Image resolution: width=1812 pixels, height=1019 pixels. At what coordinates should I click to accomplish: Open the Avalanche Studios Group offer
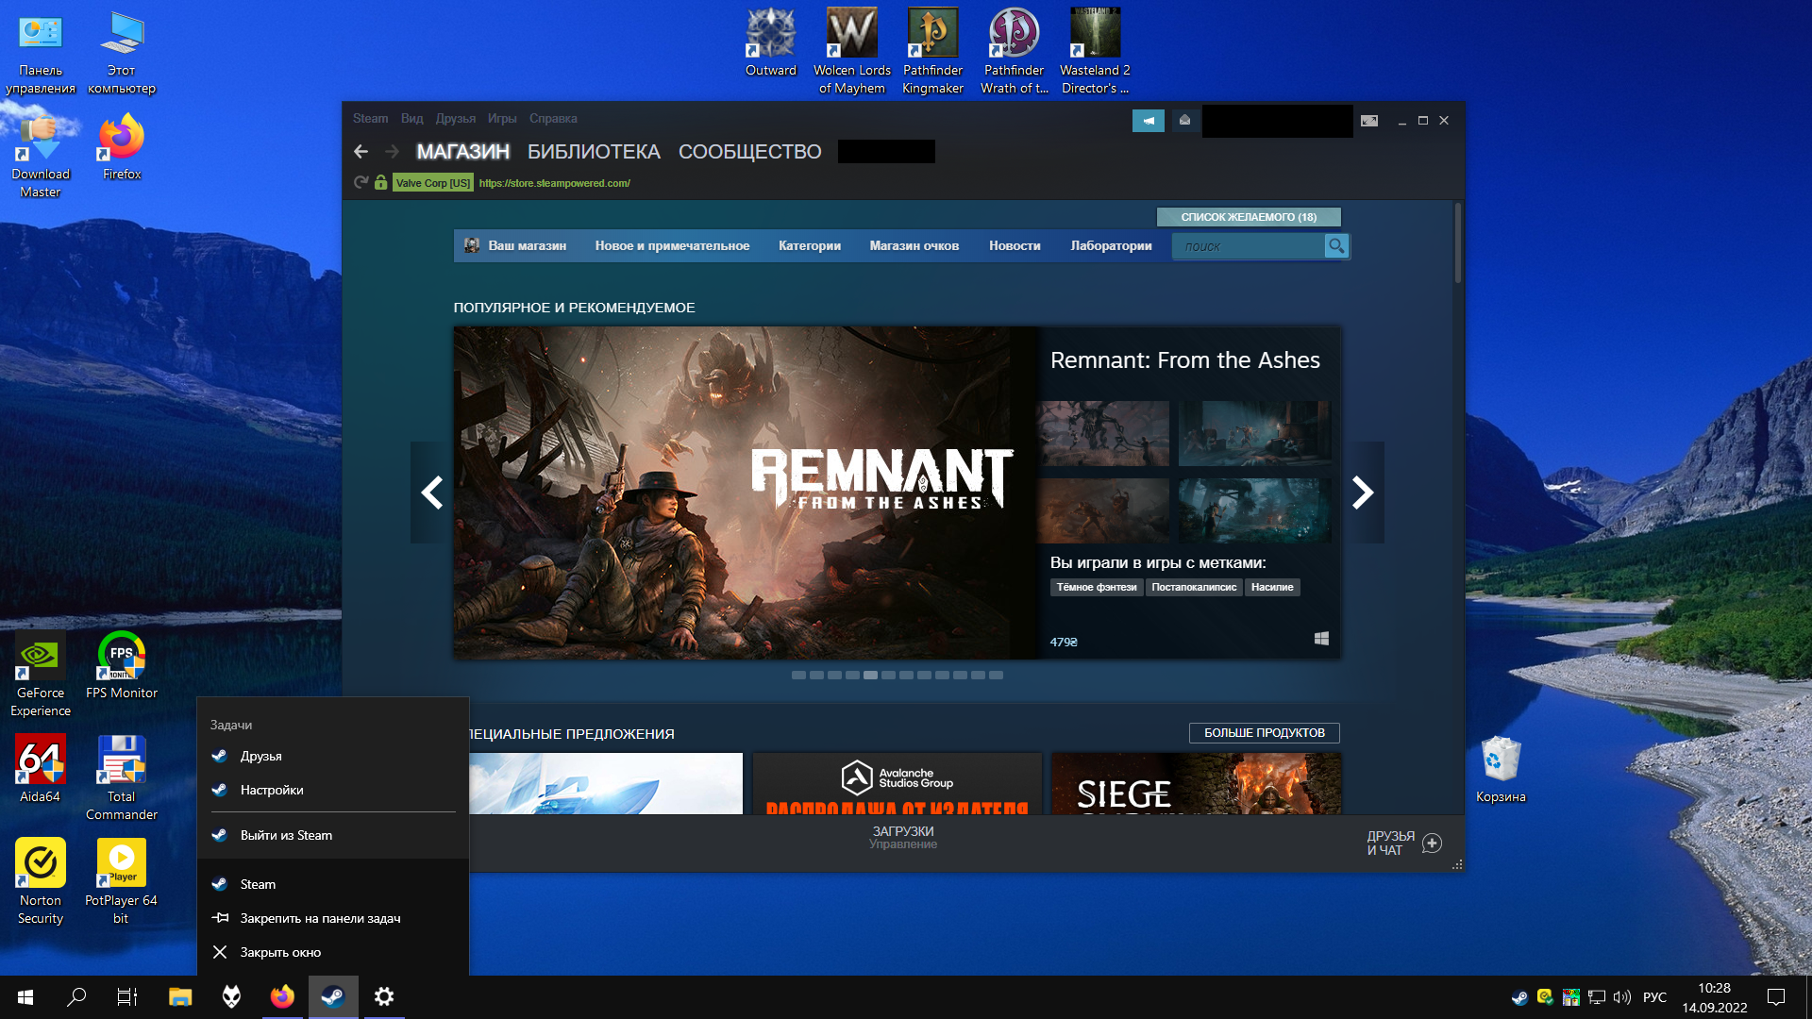click(898, 783)
